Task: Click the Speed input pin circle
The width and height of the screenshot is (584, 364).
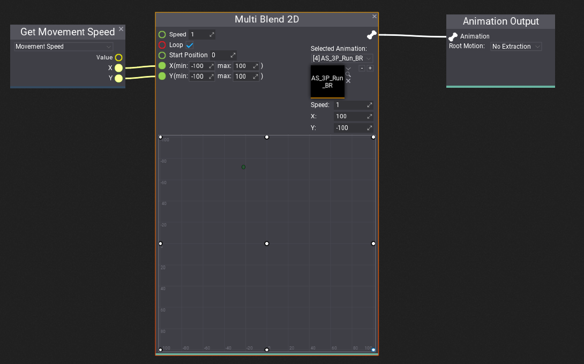Action: [x=162, y=35]
